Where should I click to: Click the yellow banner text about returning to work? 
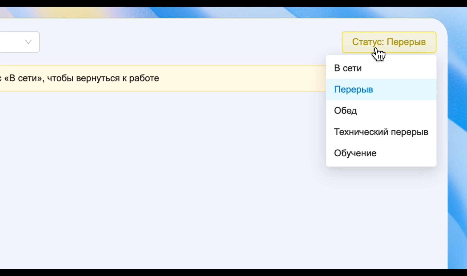[80, 78]
